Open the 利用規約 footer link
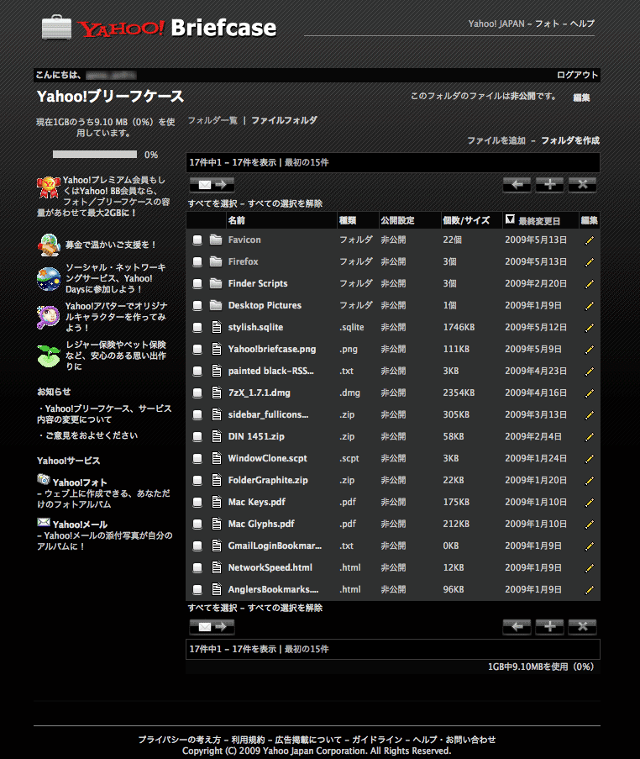Screen dimensions: 640x759 tap(248, 740)
